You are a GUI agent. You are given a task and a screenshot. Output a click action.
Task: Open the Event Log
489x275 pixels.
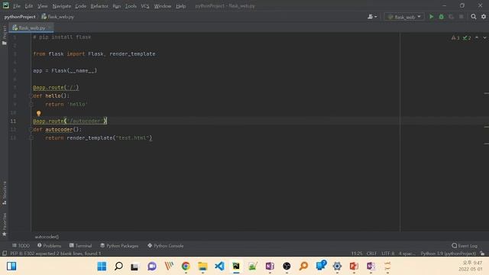pos(465,246)
